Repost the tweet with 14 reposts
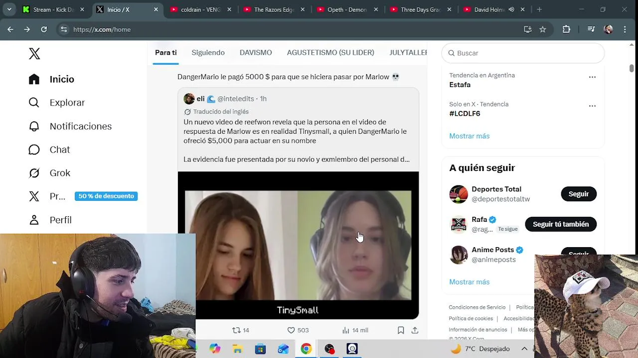The width and height of the screenshot is (638, 358). 241,330
